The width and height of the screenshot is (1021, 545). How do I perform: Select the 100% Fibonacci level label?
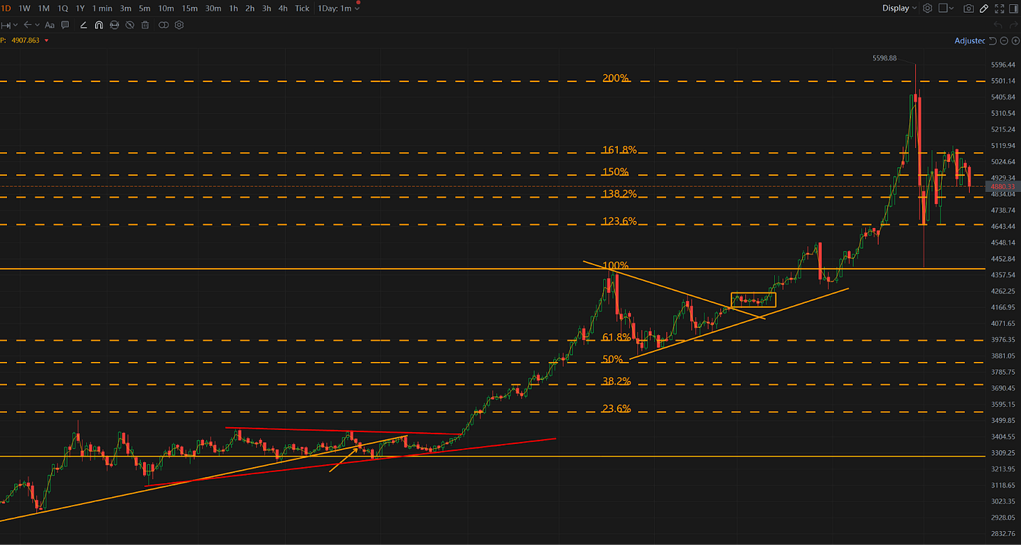(x=616, y=266)
